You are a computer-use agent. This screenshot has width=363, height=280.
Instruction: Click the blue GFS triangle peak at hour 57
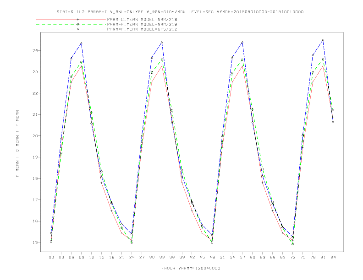coord(242,42)
